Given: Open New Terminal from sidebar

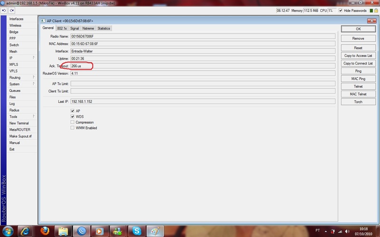Looking at the screenshot, I should (22, 123).
